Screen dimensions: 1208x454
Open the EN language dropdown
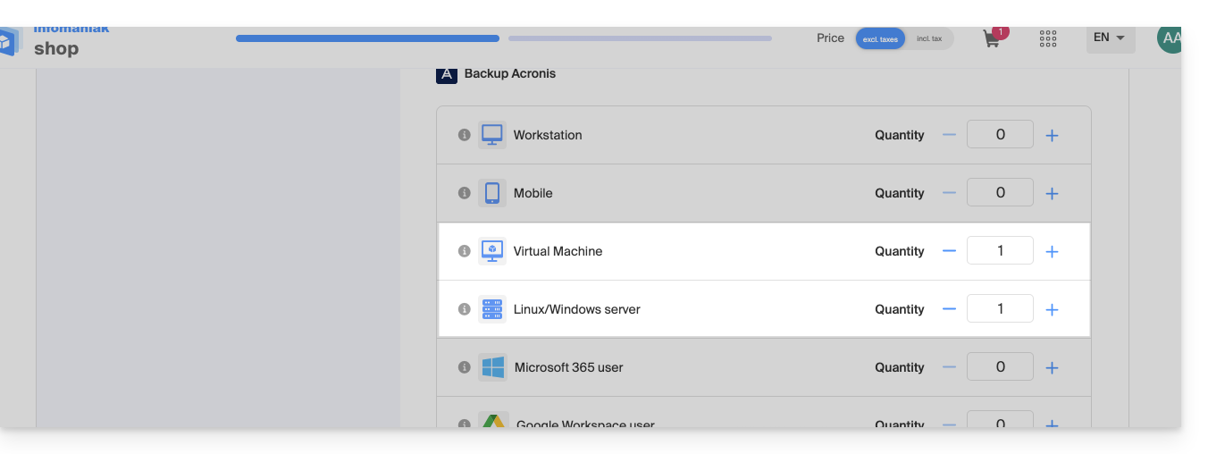tap(1110, 38)
